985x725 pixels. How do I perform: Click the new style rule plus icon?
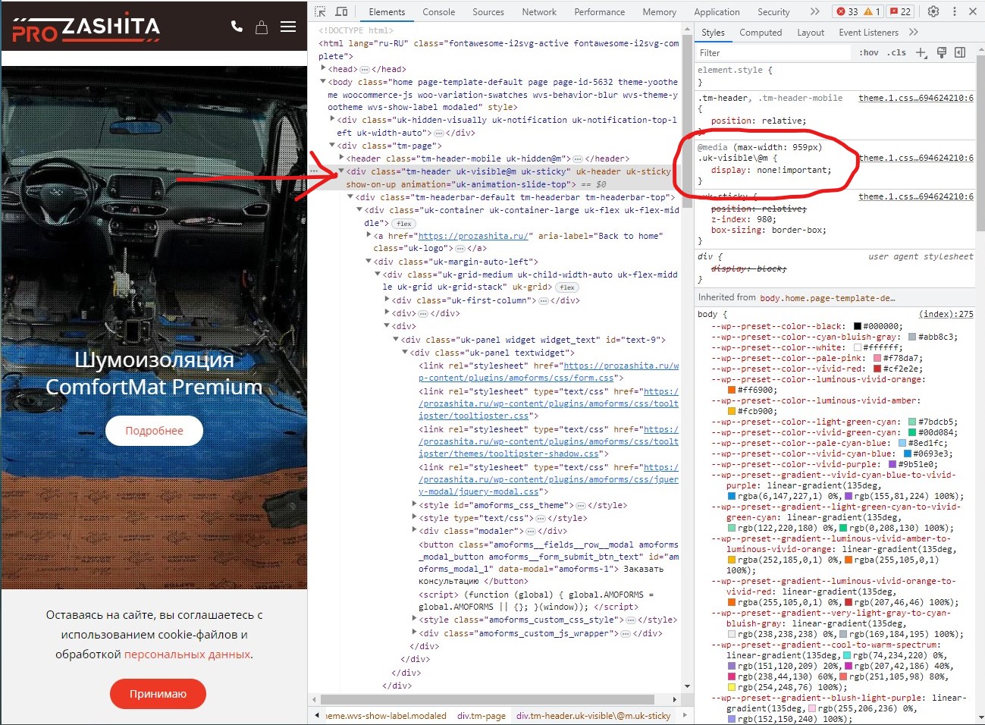click(921, 52)
